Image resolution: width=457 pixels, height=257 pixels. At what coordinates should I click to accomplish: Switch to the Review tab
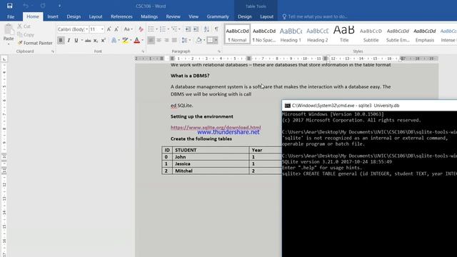pyautogui.click(x=173, y=16)
